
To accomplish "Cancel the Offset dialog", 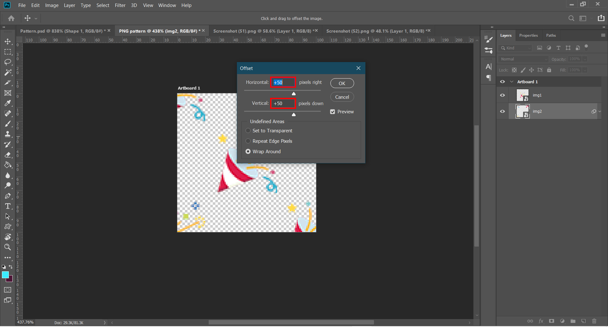I will (x=342, y=97).
